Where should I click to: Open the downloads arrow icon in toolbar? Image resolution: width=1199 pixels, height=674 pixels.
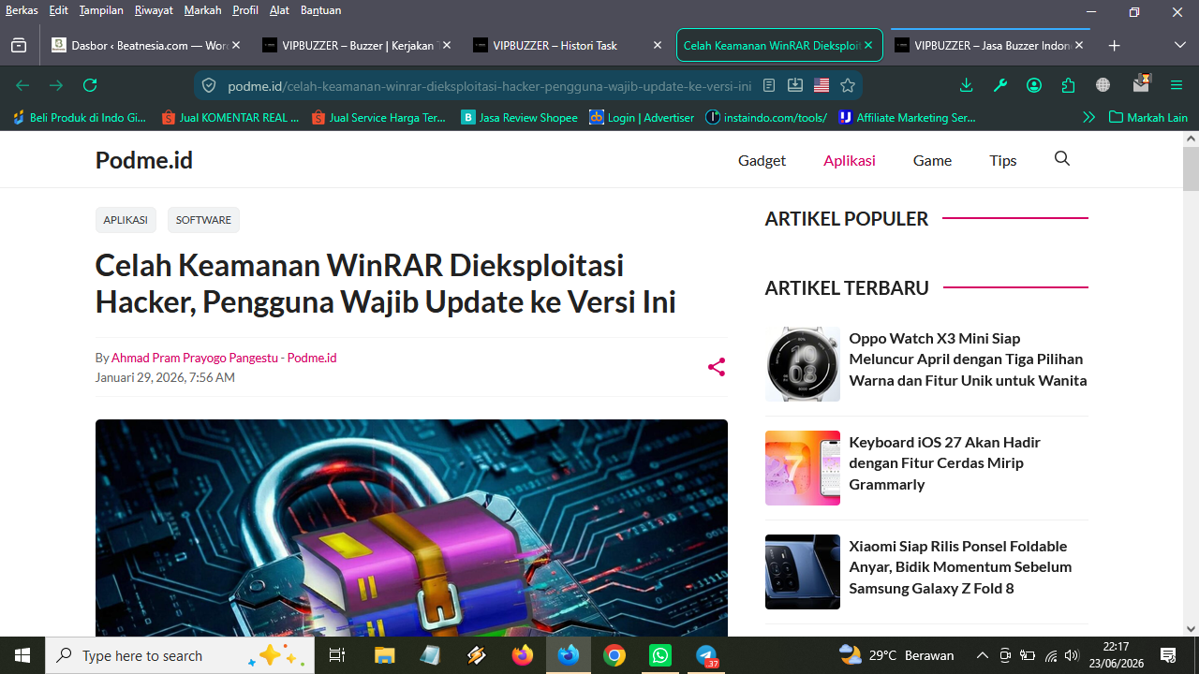(967, 85)
